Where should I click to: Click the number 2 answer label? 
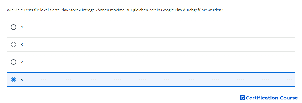tap(22, 62)
